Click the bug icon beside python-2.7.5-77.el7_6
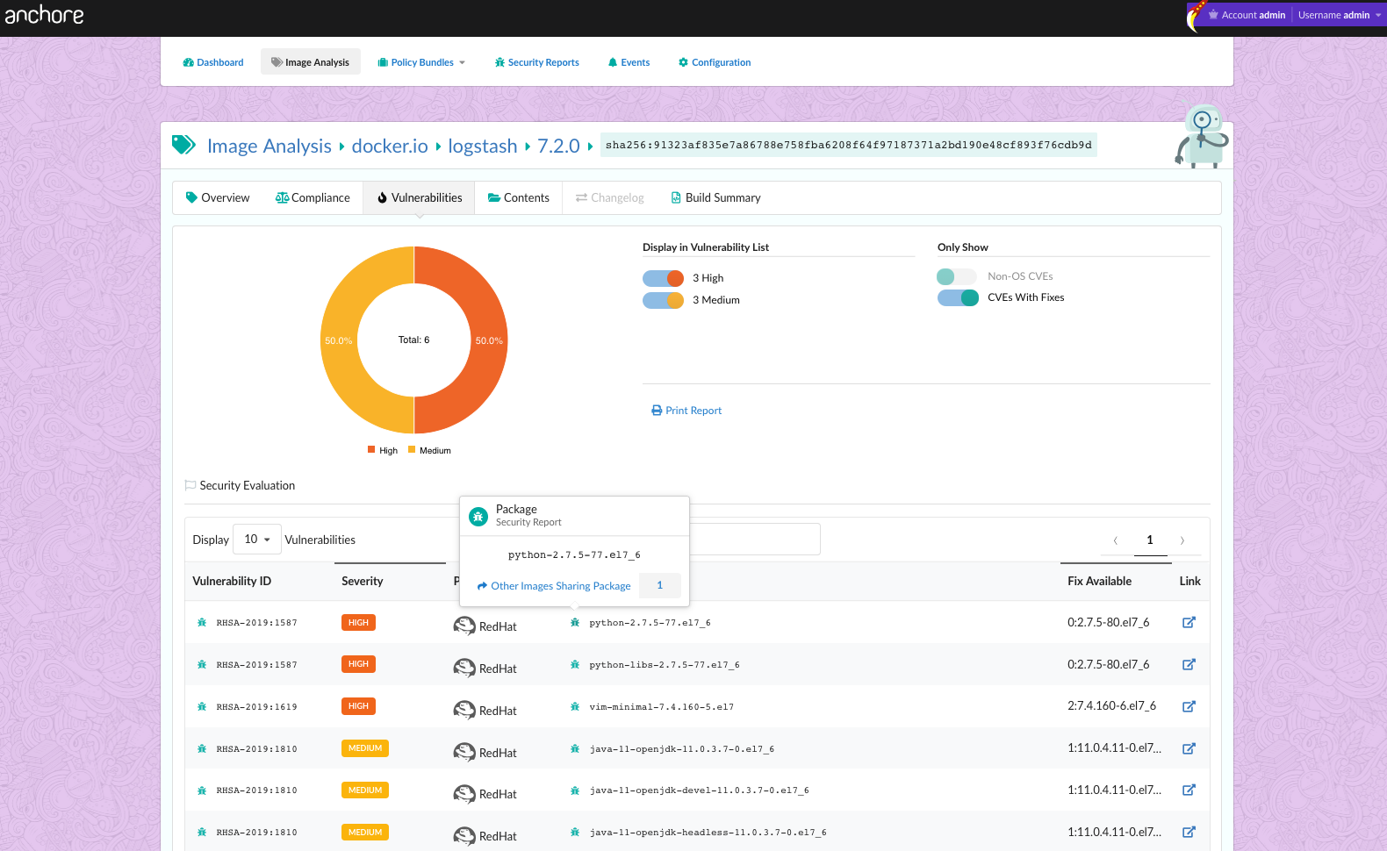Image resolution: width=1387 pixels, height=851 pixels. [x=575, y=623]
